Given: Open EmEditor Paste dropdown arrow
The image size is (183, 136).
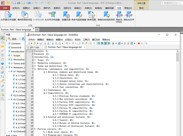Looking at the screenshot, I should point(63,43).
